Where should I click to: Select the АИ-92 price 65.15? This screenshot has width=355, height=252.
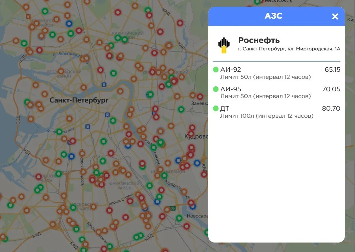click(332, 70)
